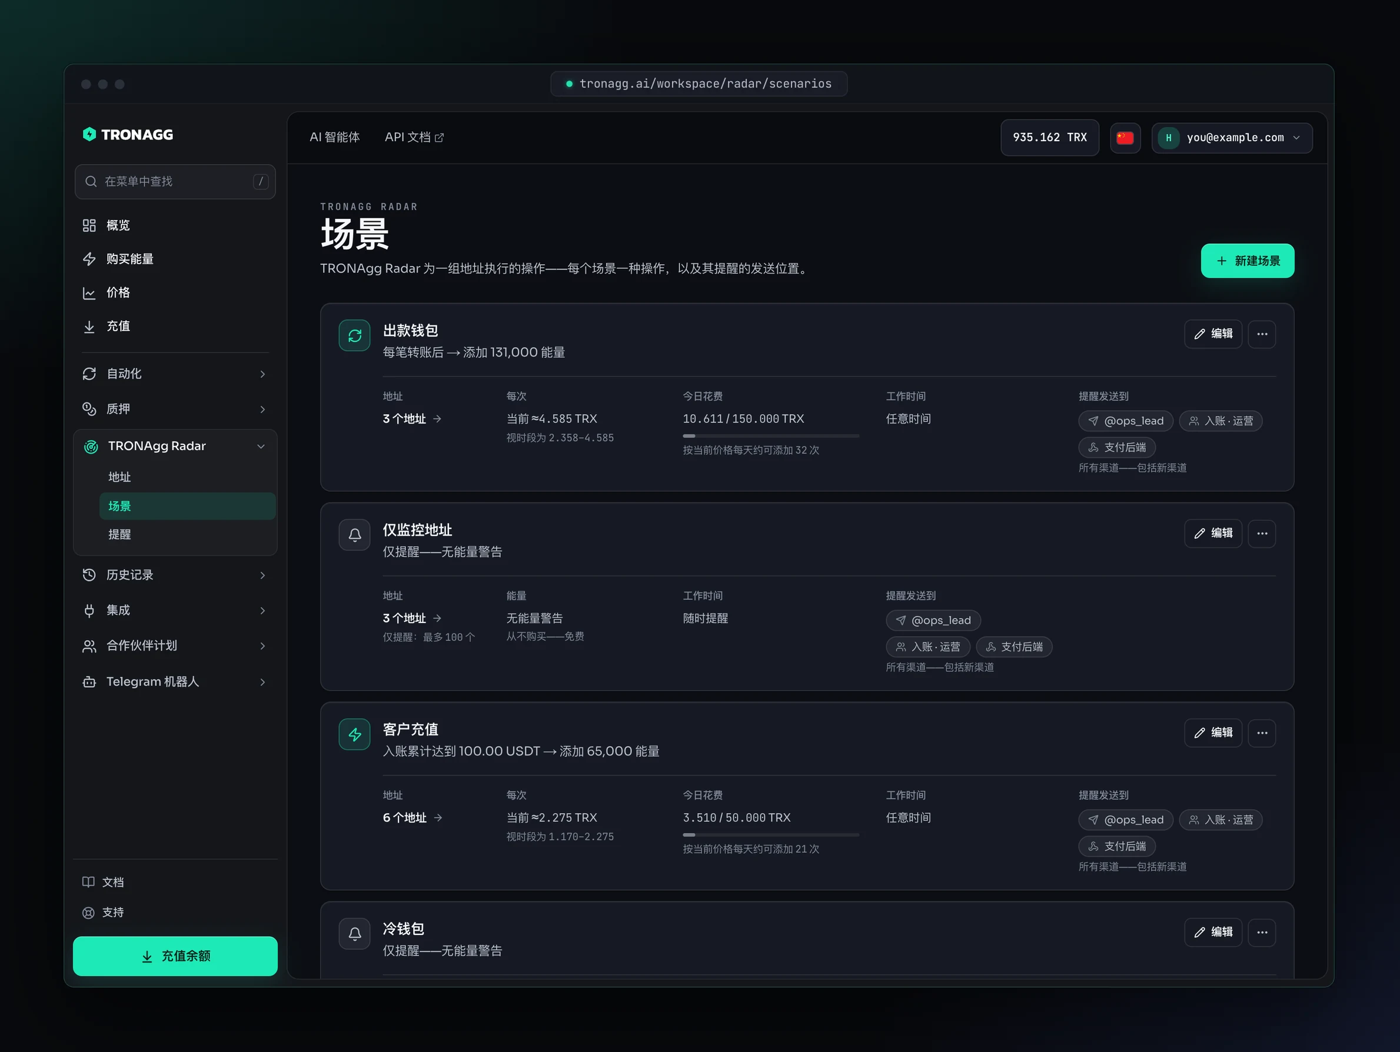
Task: Open 3 个地址 link in 出款钱包
Action: point(412,419)
